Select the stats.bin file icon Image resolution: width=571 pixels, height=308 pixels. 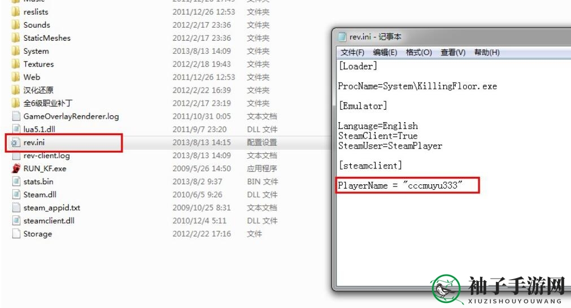[x=16, y=181]
